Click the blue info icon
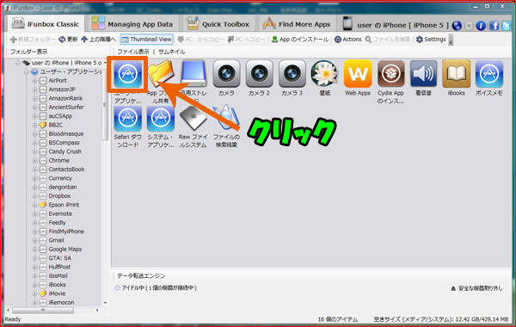 pyautogui.click(x=481, y=25)
